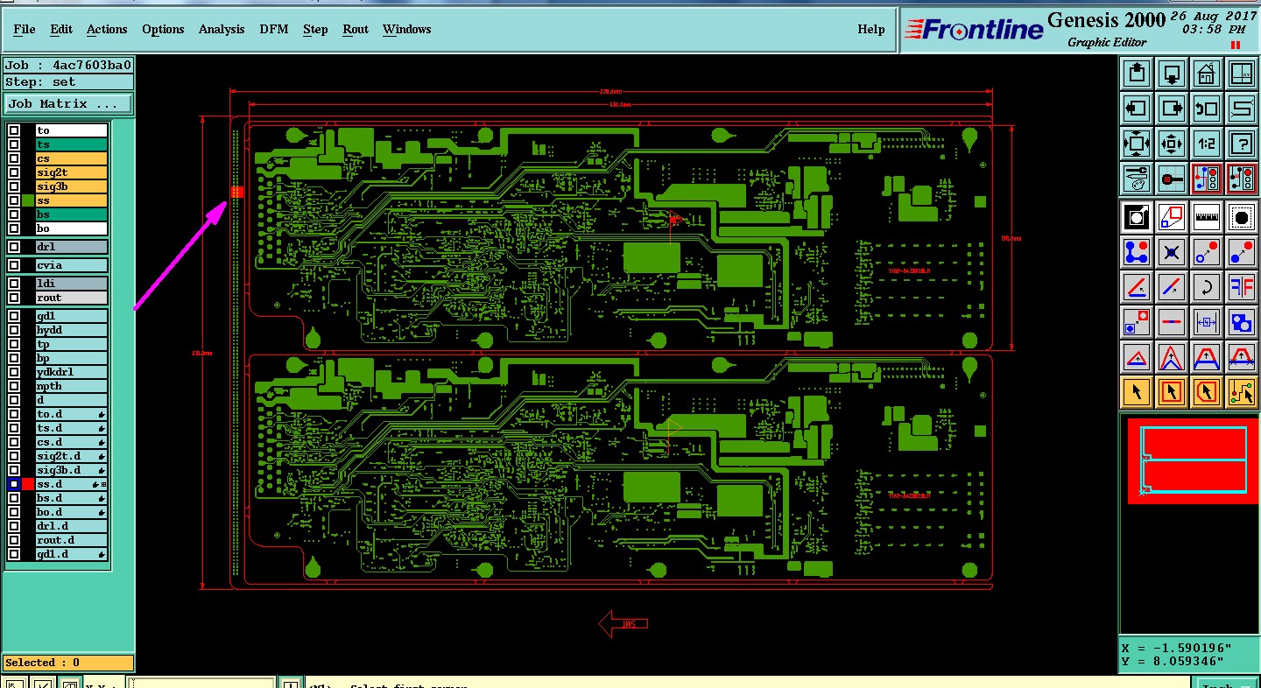1261x688 pixels.
Task: Toggle the 'cs' layer checkbox
Action: (14, 158)
